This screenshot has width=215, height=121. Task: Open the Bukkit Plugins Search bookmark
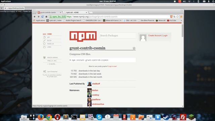72,21
